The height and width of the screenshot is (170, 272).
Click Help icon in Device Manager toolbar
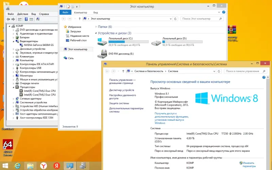26,19
